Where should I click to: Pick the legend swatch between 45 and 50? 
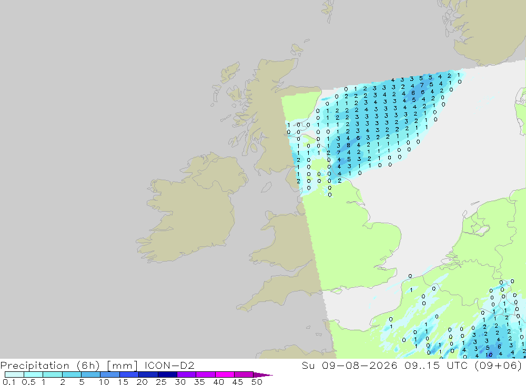pos(244,374)
